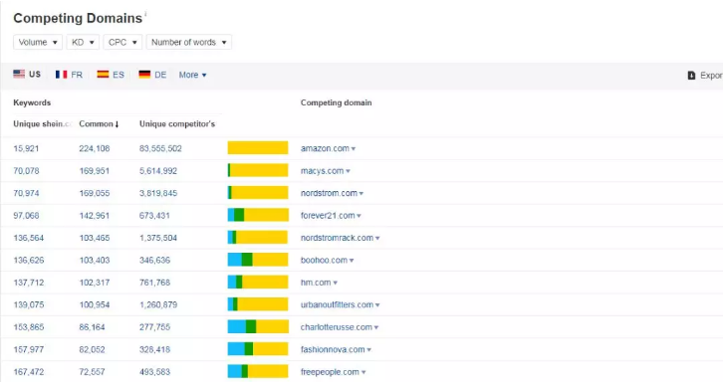Viewport: 723px width, 387px height.
Task: Open the CPC filter dropdown
Action: pyautogui.click(x=122, y=42)
